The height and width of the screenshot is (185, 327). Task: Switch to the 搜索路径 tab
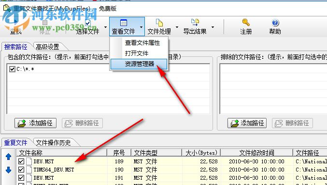point(16,47)
